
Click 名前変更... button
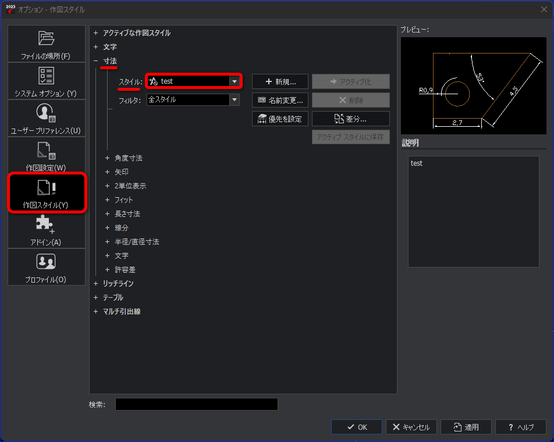point(280,100)
